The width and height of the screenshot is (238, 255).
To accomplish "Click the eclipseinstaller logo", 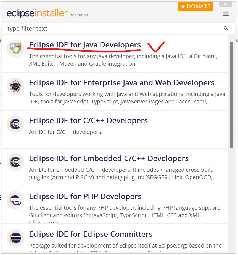I will click(37, 13).
